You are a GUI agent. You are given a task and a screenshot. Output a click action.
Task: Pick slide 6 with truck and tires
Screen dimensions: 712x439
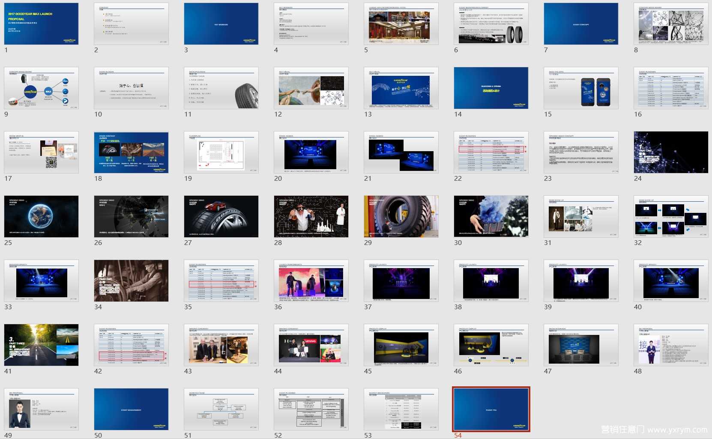tap(491, 24)
